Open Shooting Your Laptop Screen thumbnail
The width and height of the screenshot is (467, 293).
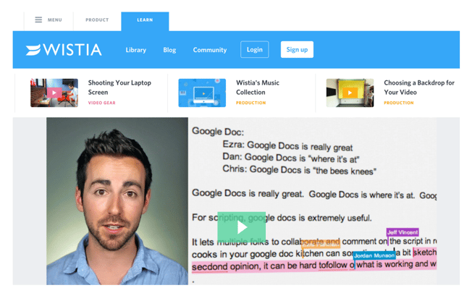click(54, 93)
